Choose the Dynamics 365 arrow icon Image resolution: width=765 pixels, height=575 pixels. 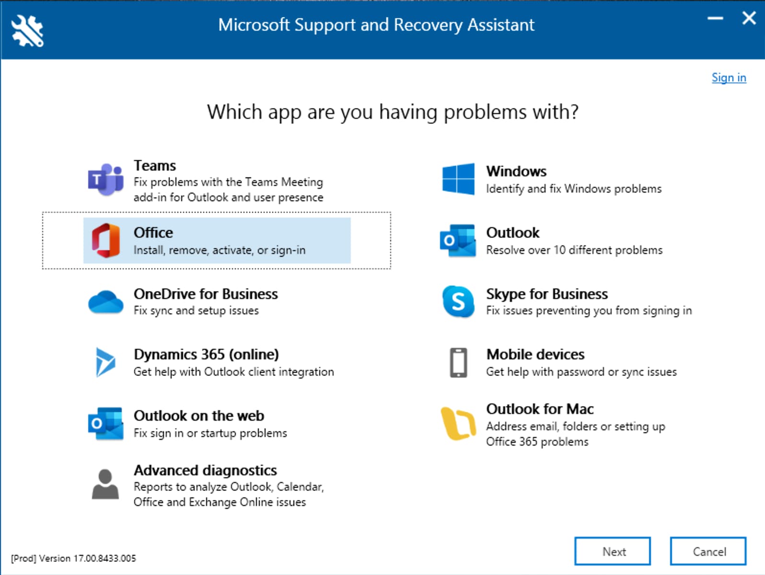point(105,362)
